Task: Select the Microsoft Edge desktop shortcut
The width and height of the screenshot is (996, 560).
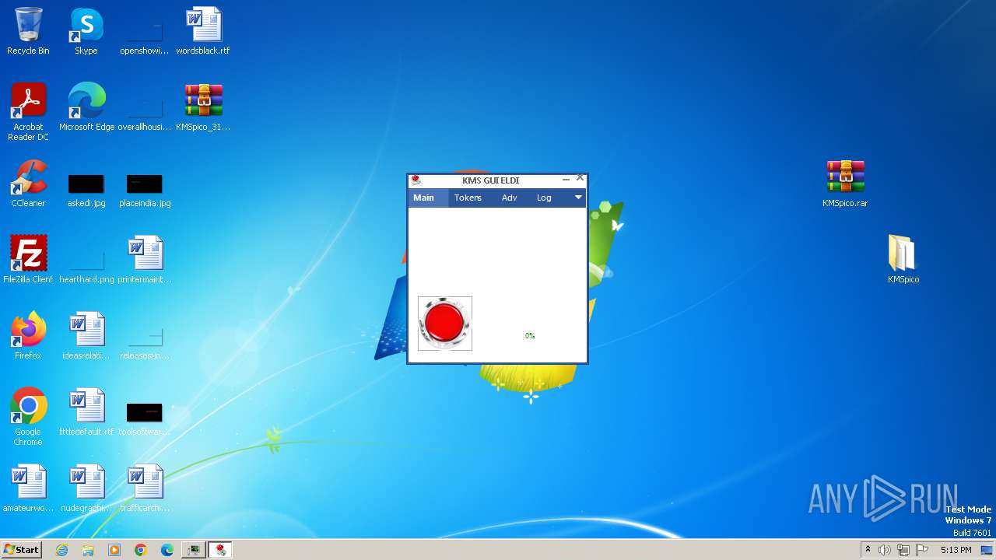Action: [86, 107]
